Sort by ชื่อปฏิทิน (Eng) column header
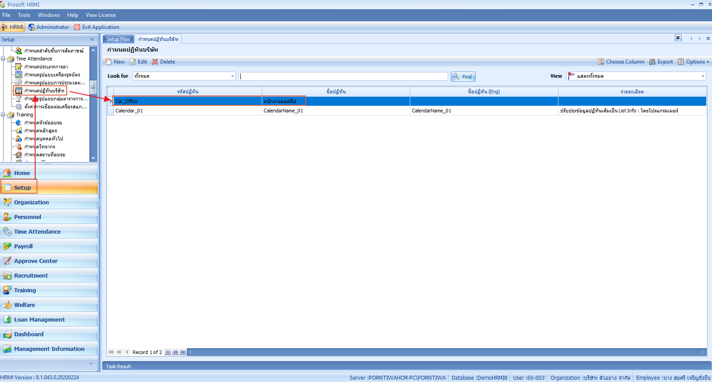This screenshot has height=382, width=712. [484, 92]
